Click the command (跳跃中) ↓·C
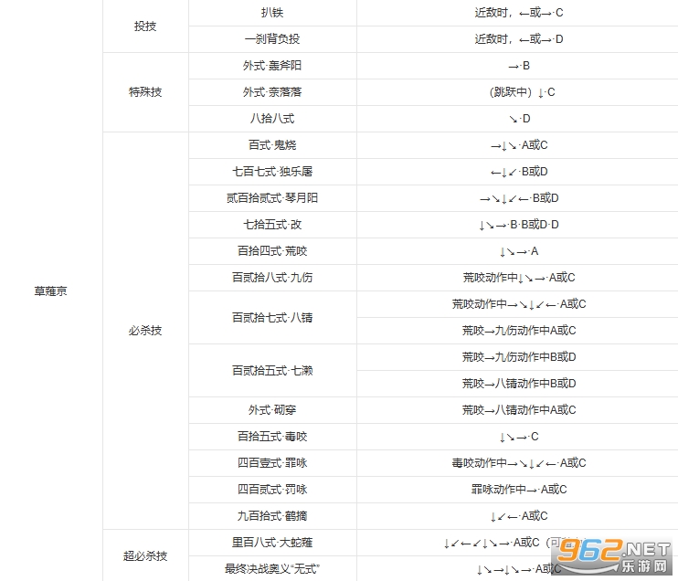 tap(522, 91)
